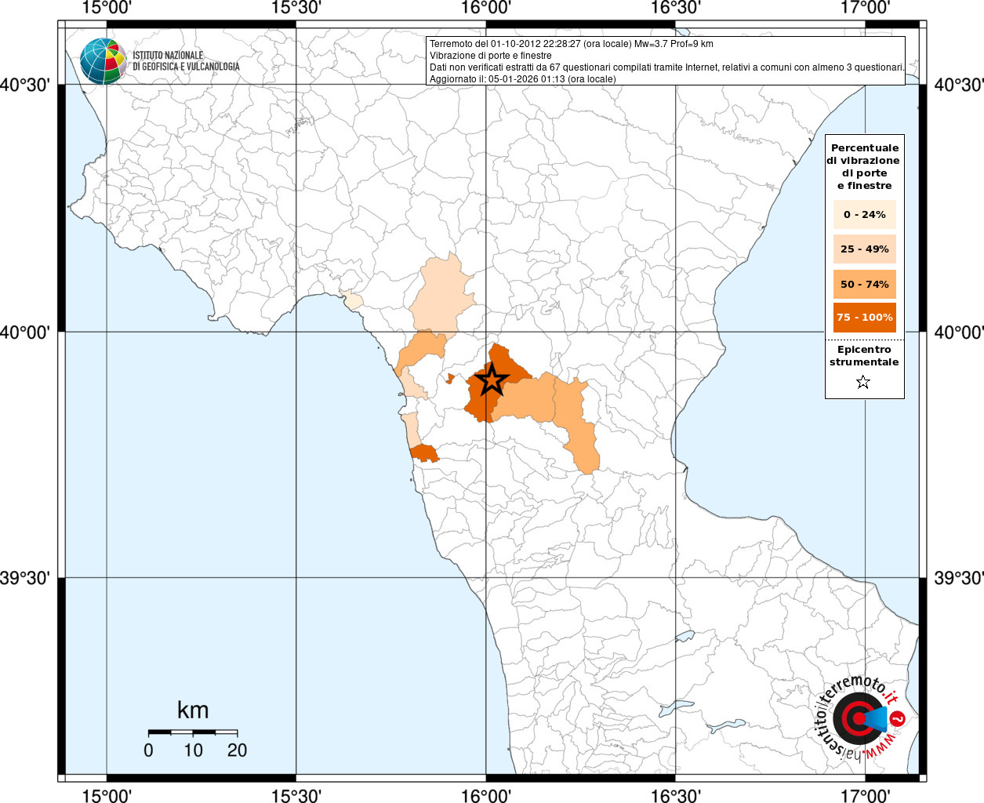Click the km scale bar

[x=193, y=732]
